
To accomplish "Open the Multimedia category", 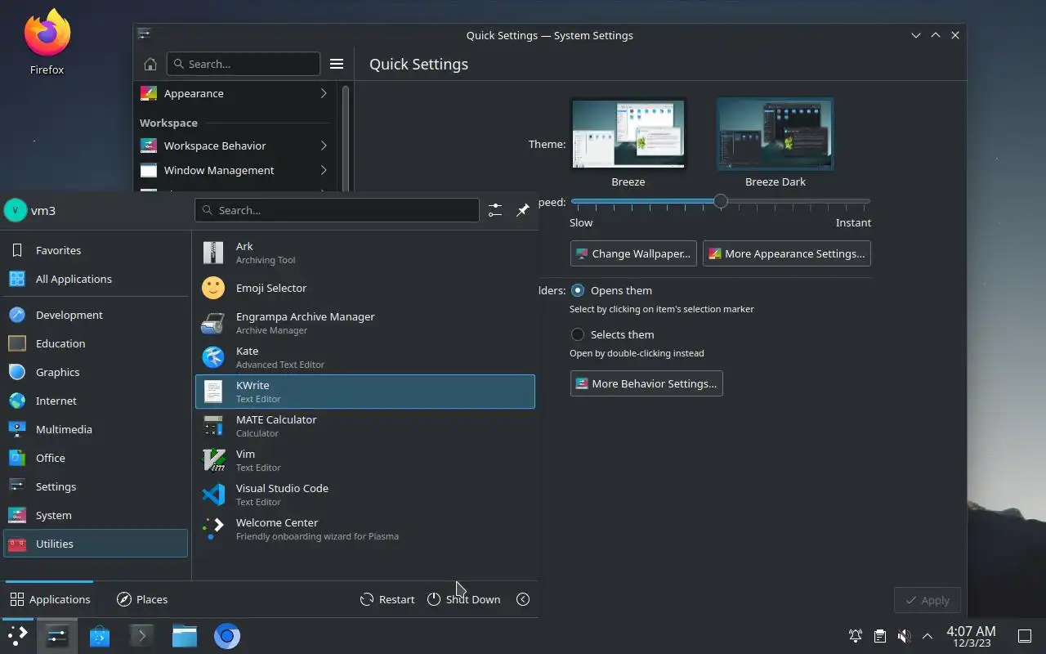I will pyautogui.click(x=96, y=429).
